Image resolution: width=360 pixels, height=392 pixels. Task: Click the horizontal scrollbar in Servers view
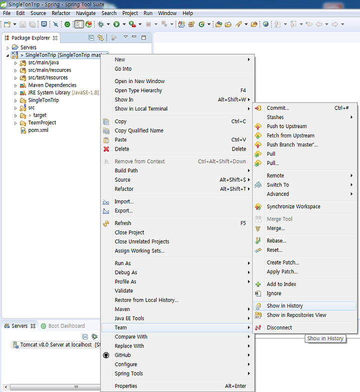tap(55, 387)
